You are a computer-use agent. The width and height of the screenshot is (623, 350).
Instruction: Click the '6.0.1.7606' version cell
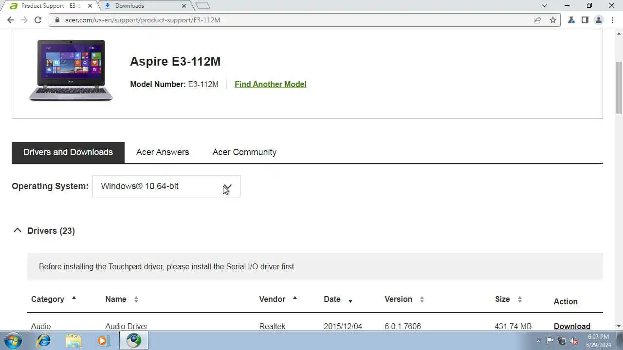point(403,326)
